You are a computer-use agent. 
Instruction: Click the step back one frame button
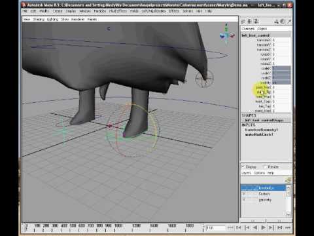(x=247, y=228)
